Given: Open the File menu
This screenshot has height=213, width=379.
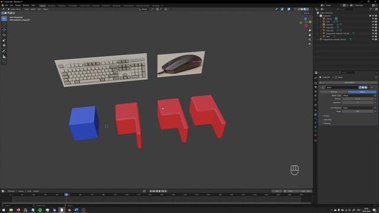Looking at the screenshot, I should [7, 5].
